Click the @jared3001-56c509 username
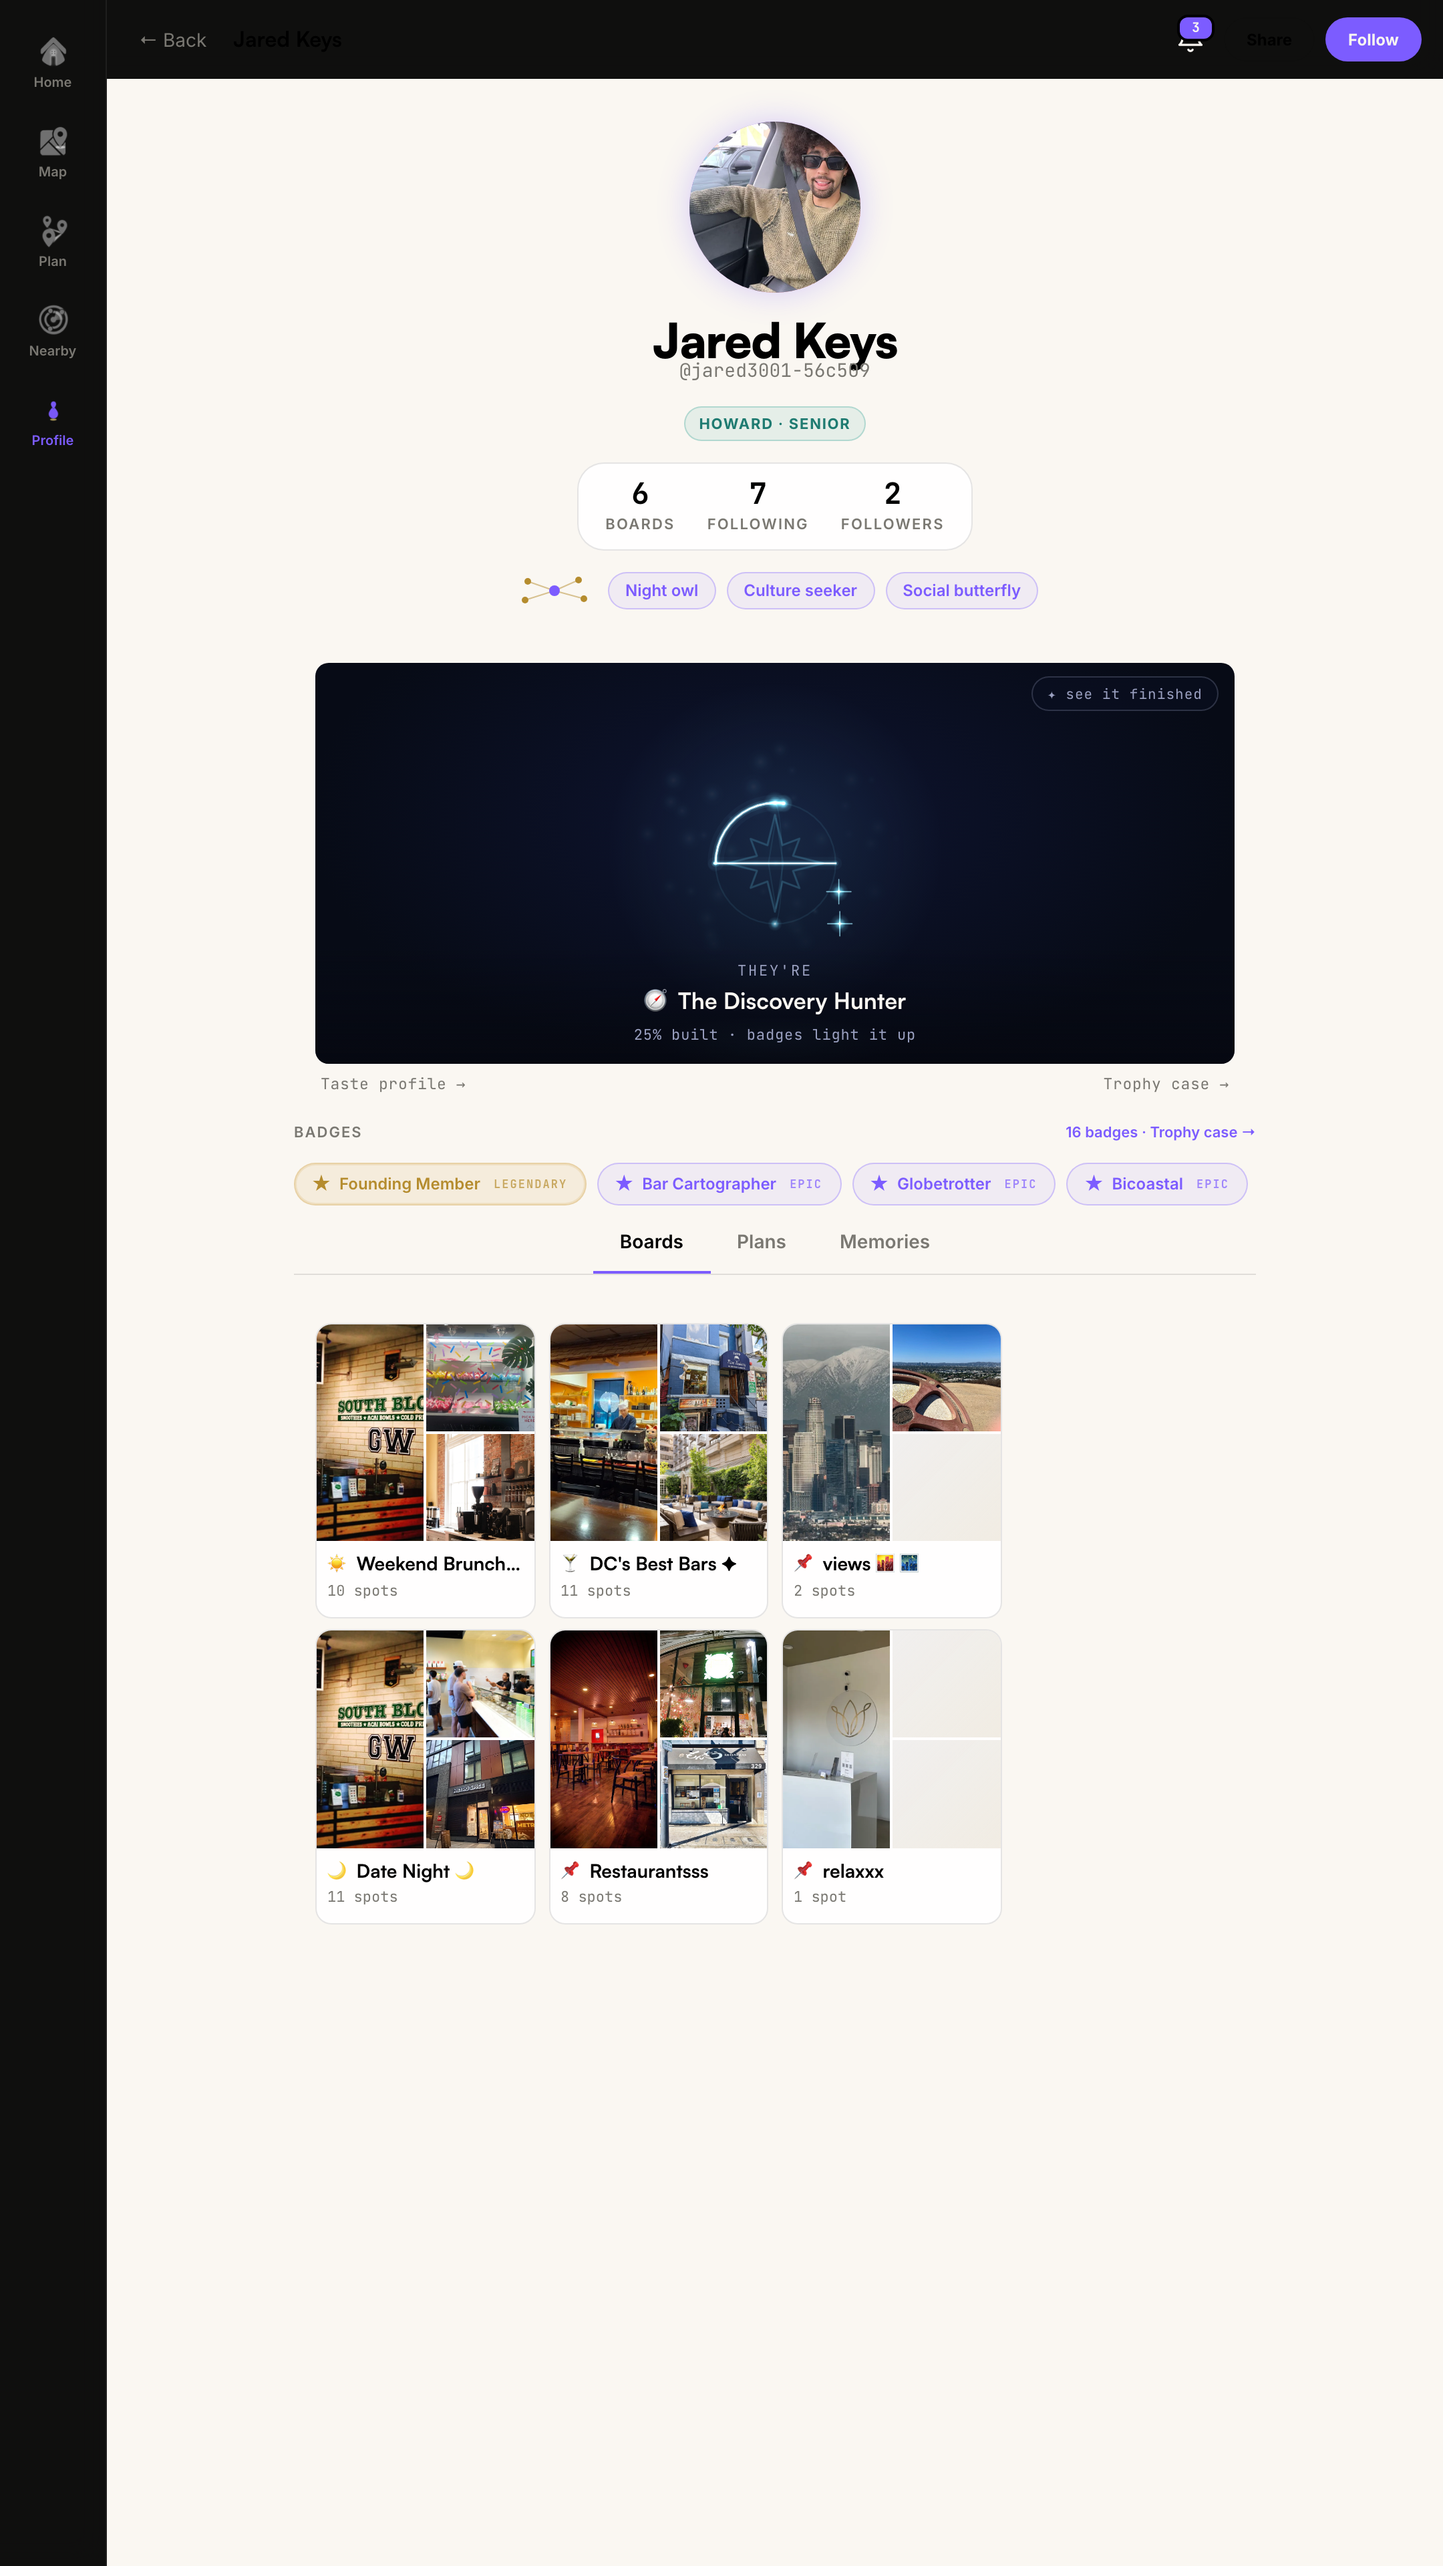The height and width of the screenshot is (2566, 1443). (774, 372)
